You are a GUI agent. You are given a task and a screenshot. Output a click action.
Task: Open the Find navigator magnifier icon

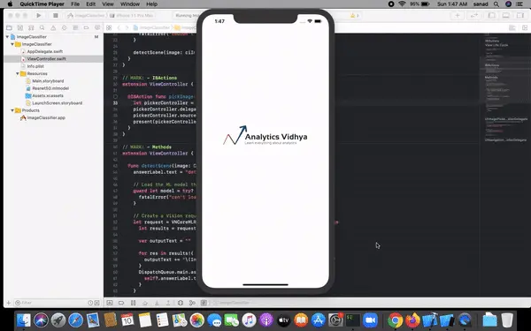[x=42, y=27]
